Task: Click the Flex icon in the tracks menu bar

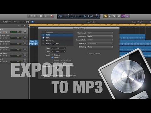Action: (27, 22)
